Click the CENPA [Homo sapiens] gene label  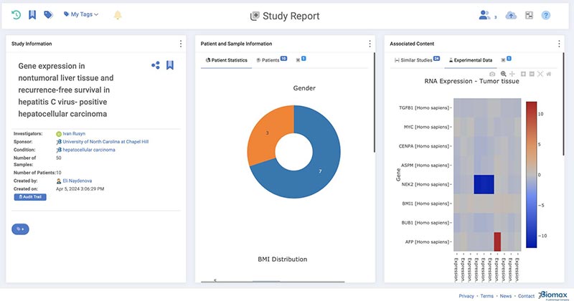423,146
